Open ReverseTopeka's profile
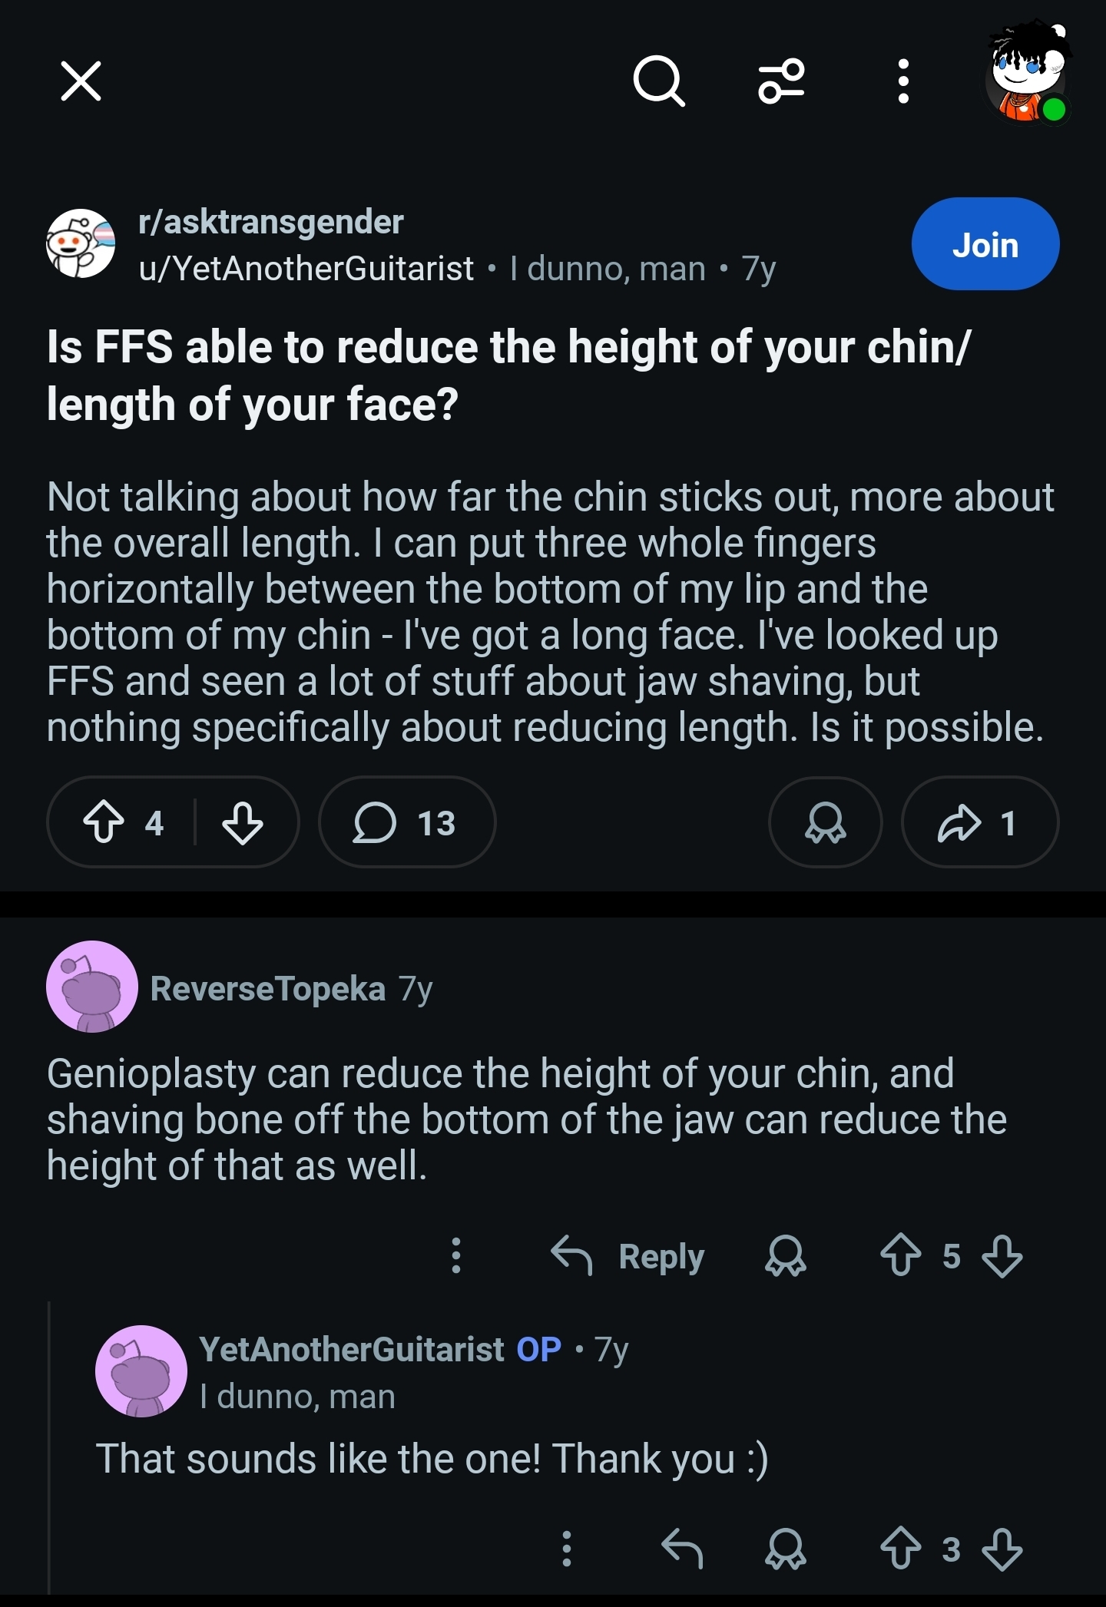 click(267, 988)
